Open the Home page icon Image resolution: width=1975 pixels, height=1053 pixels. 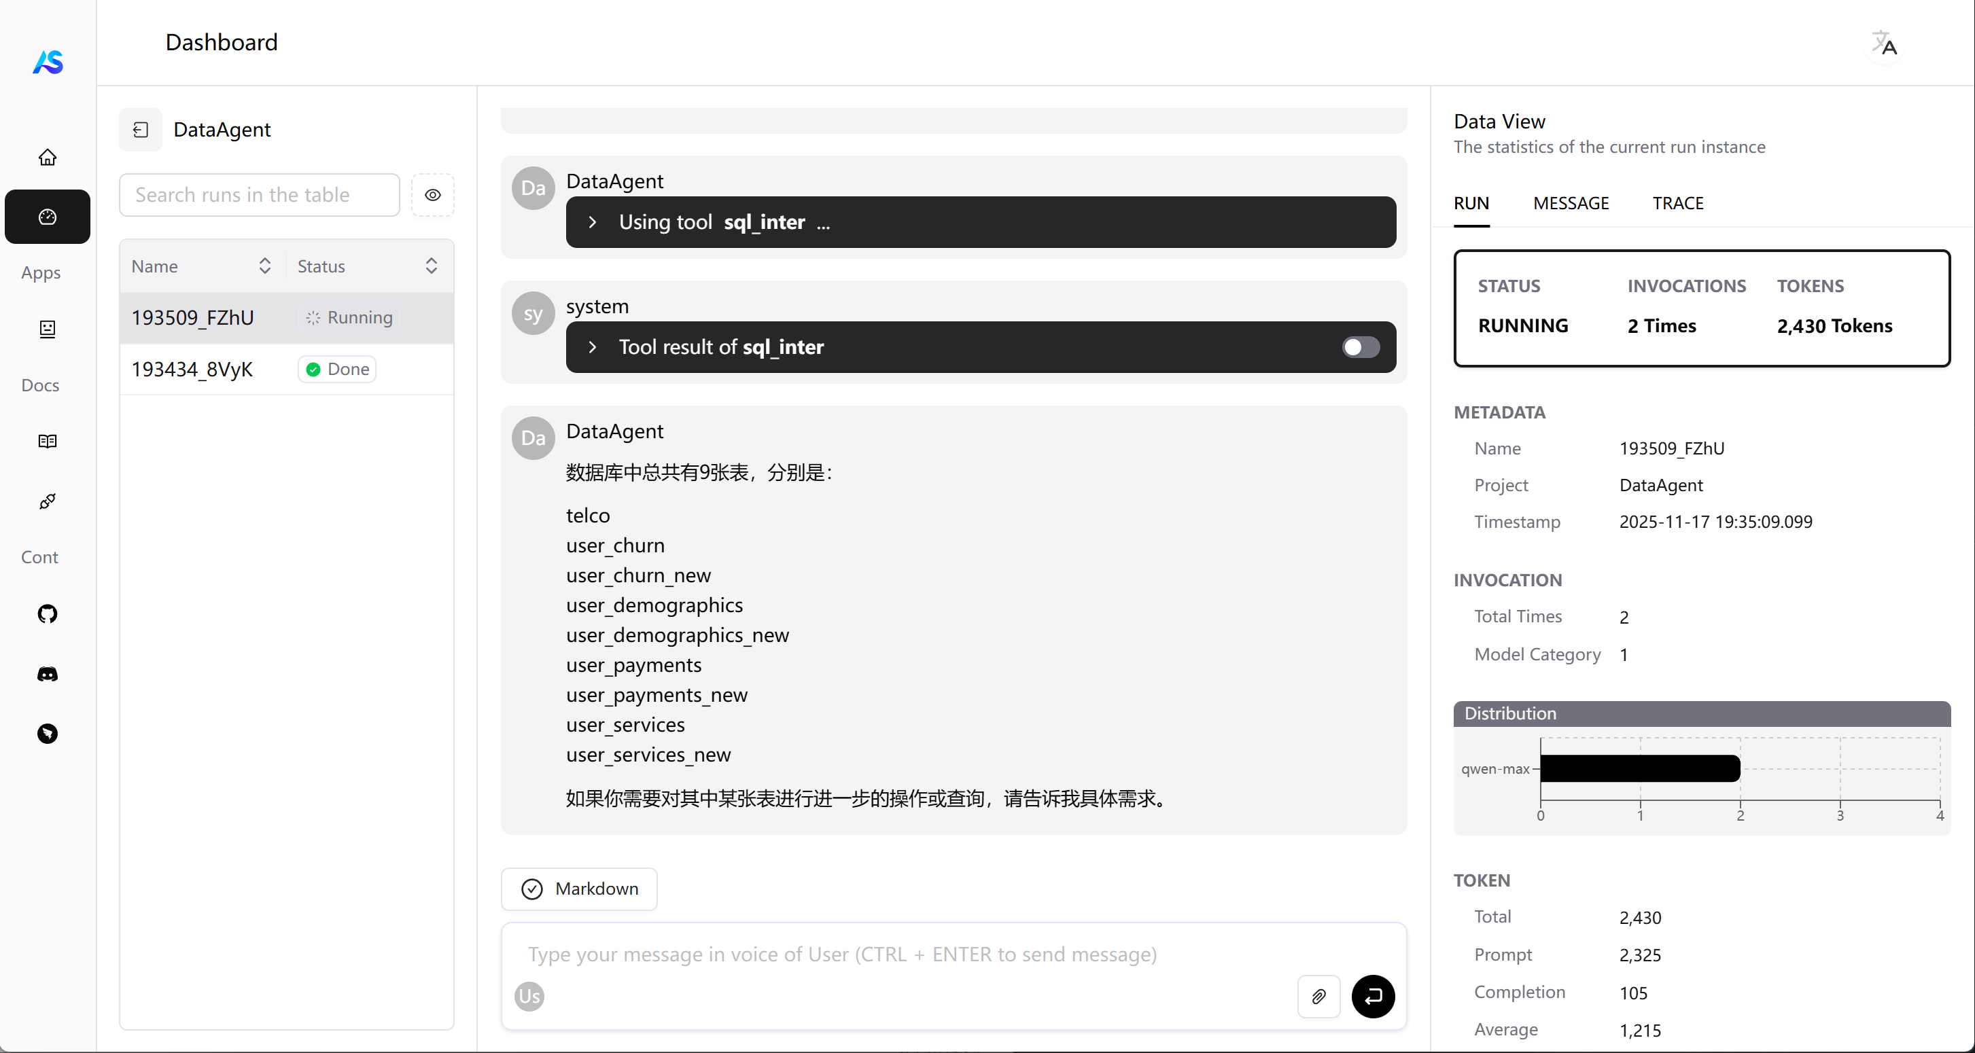[48, 157]
